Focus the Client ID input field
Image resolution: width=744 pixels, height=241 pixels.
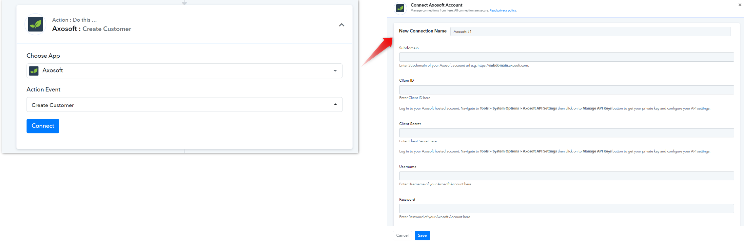[566, 90]
